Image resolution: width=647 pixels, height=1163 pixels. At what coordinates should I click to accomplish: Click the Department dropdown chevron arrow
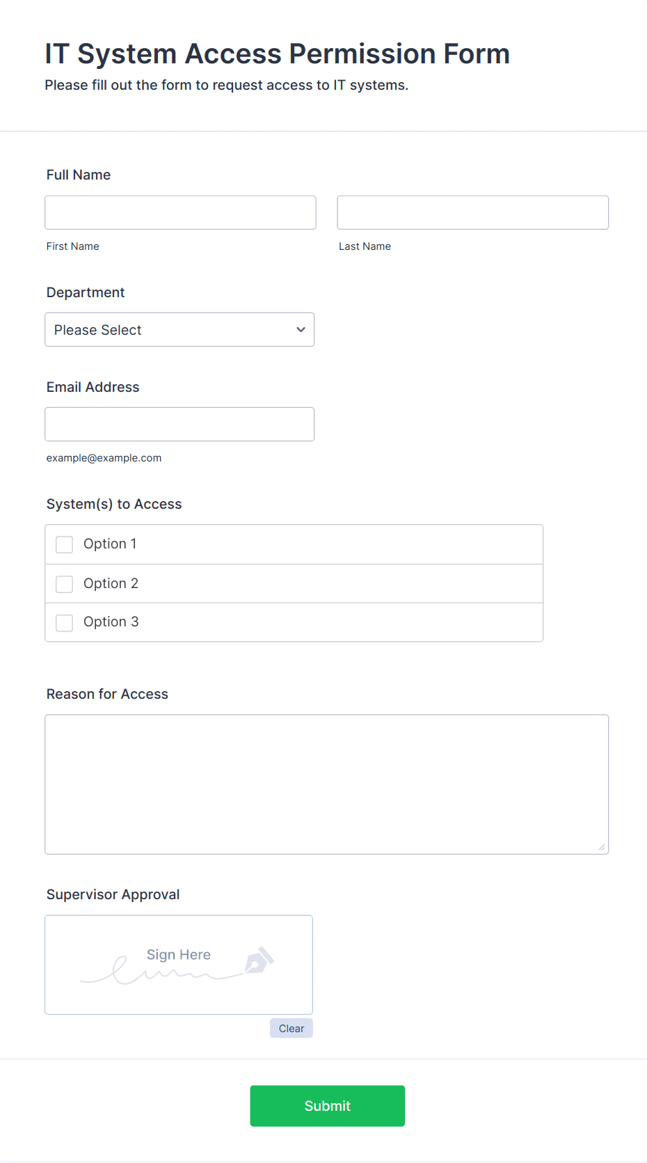pos(301,330)
